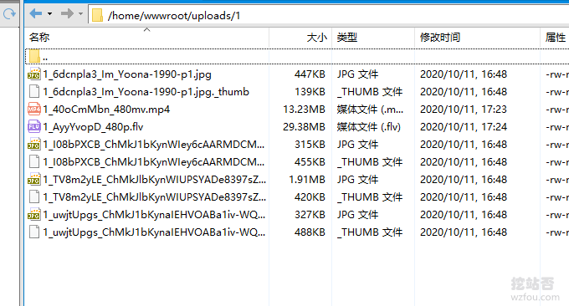Click the 447KB size cell
Image resolution: width=569 pixels, height=306 pixels.
pyautogui.click(x=310, y=74)
